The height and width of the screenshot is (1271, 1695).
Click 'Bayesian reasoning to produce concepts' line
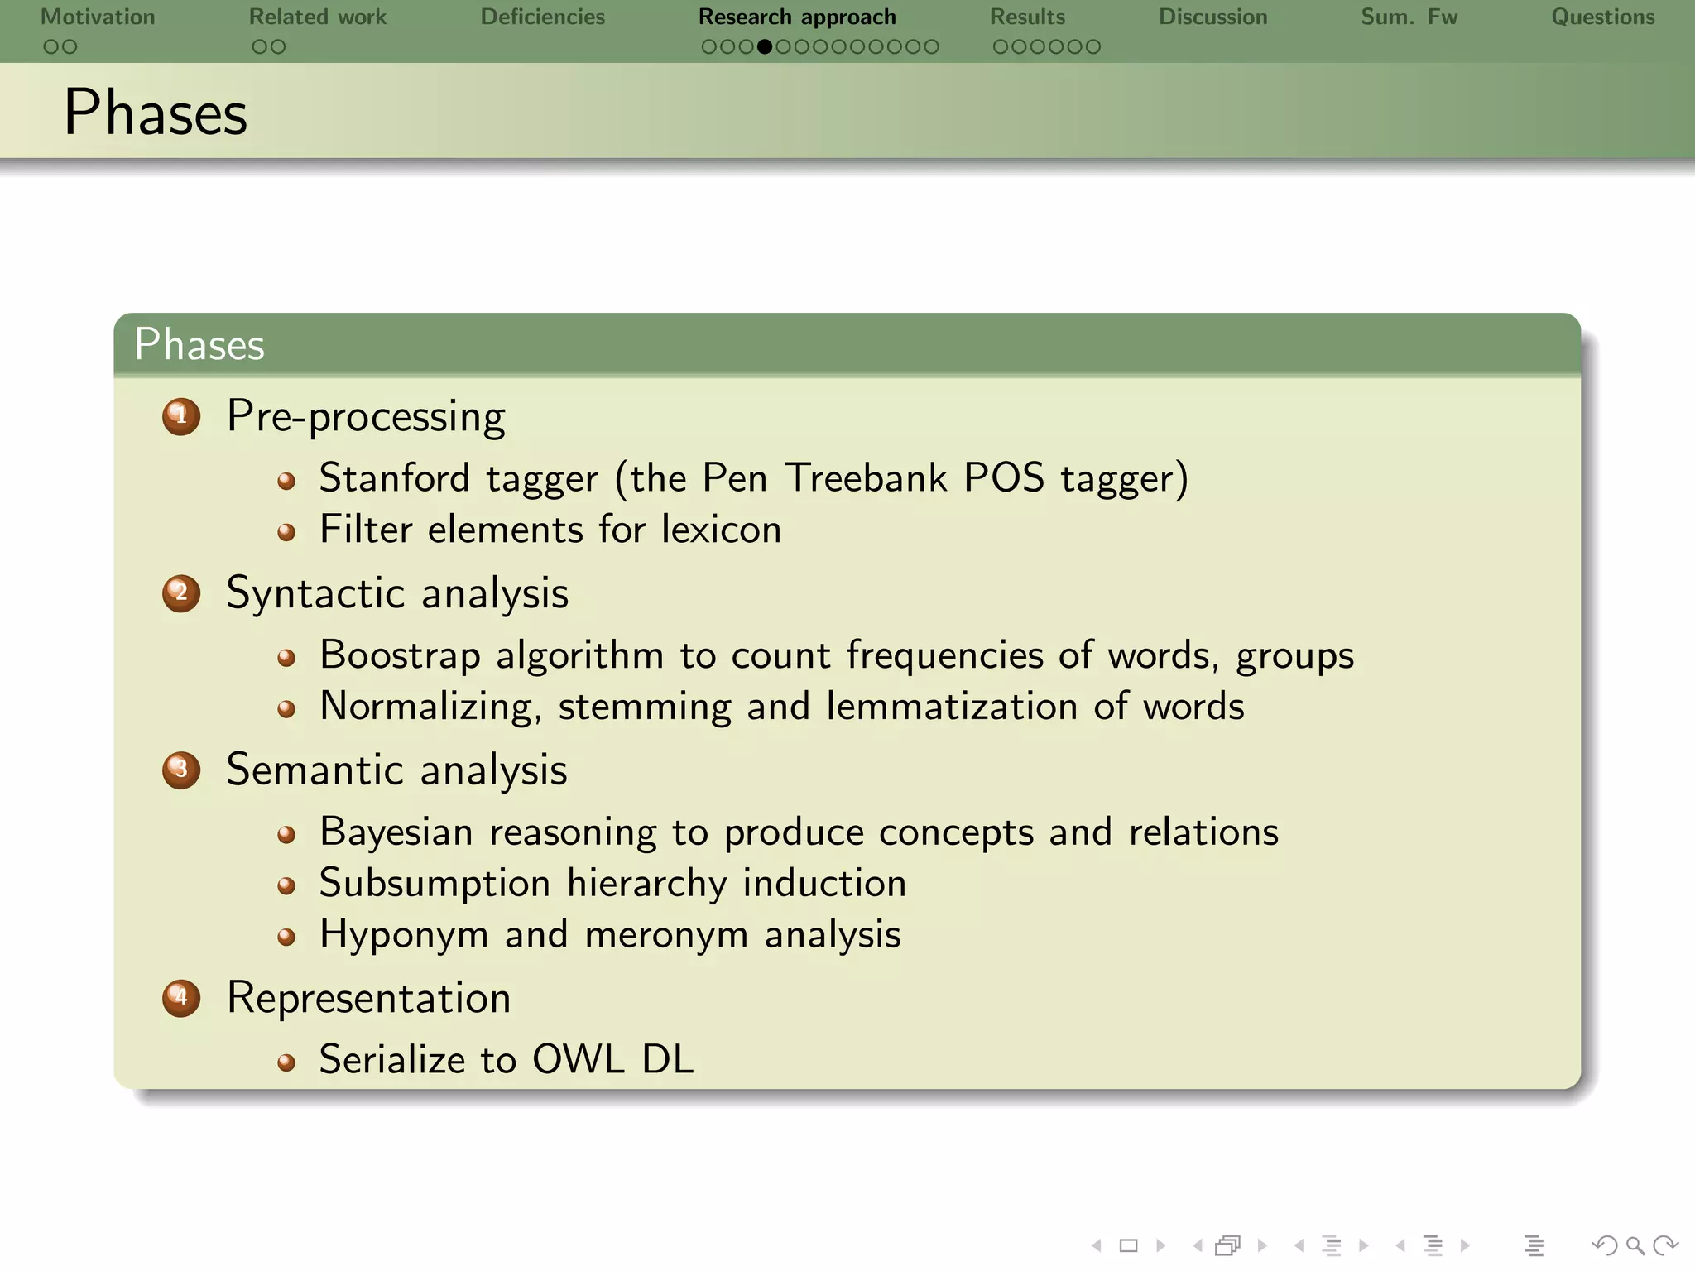(799, 832)
